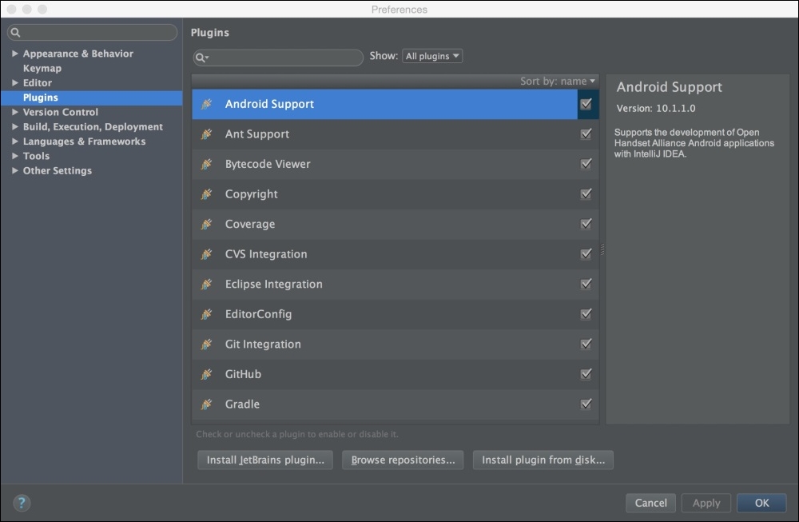Expand the Tools section arrow
799x522 pixels.
click(14, 156)
